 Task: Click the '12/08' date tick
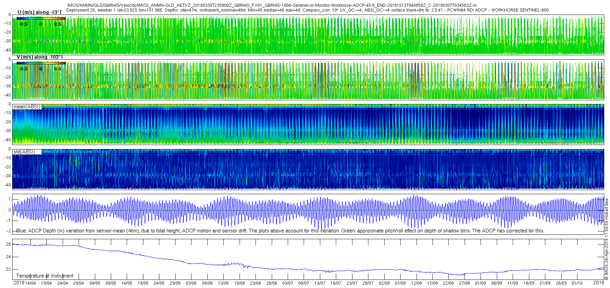[x=416, y=283]
